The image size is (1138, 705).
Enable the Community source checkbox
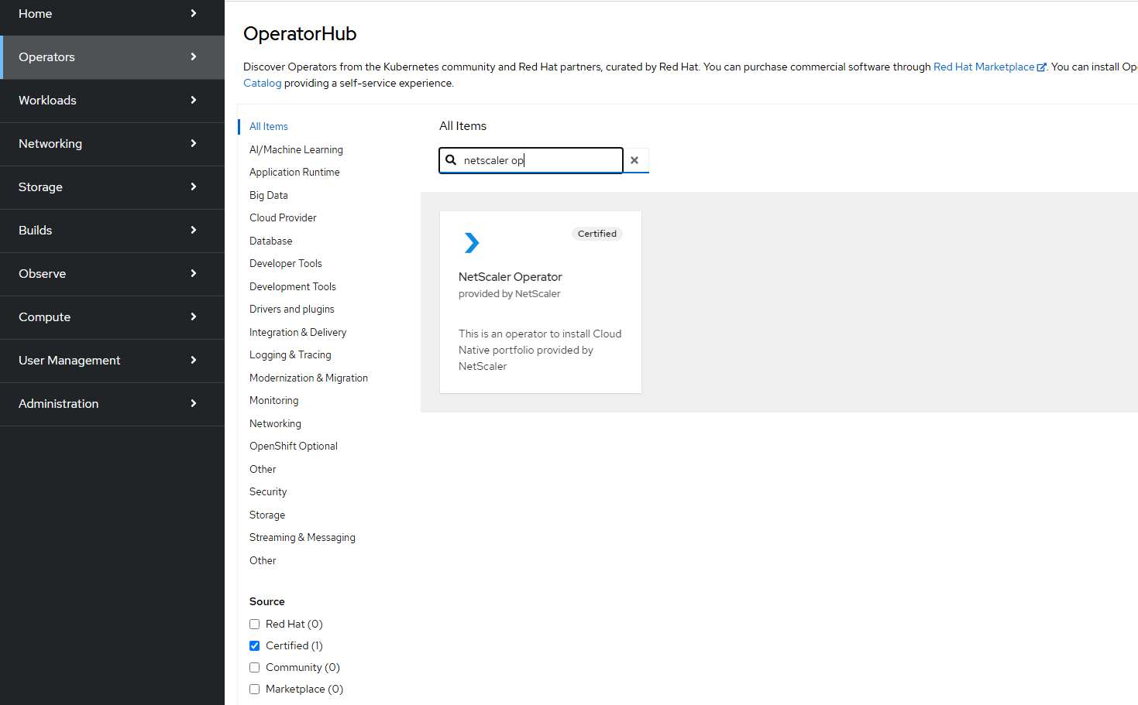254,667
